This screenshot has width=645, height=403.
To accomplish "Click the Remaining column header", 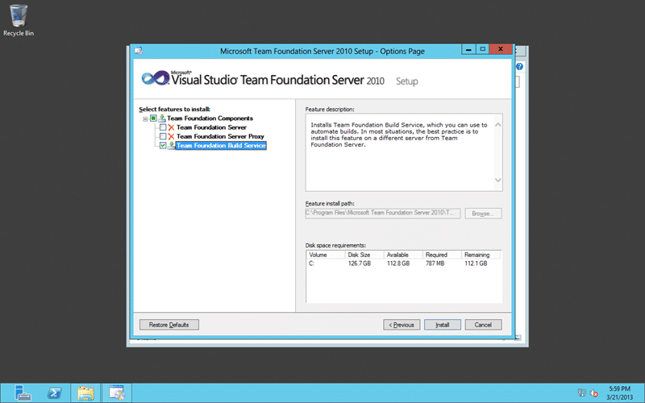I will 481,255.
